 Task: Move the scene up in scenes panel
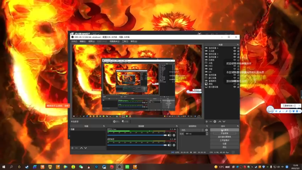(x=82, y=148)
